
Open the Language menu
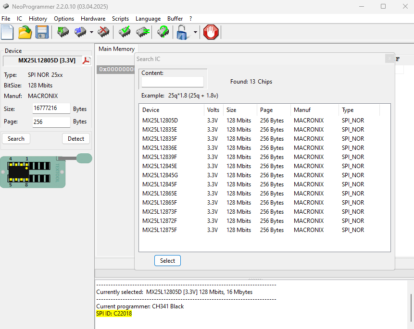coord(148,19)
